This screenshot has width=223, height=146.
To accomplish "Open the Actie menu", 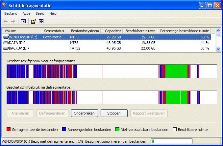I will [x=26, y=13].
